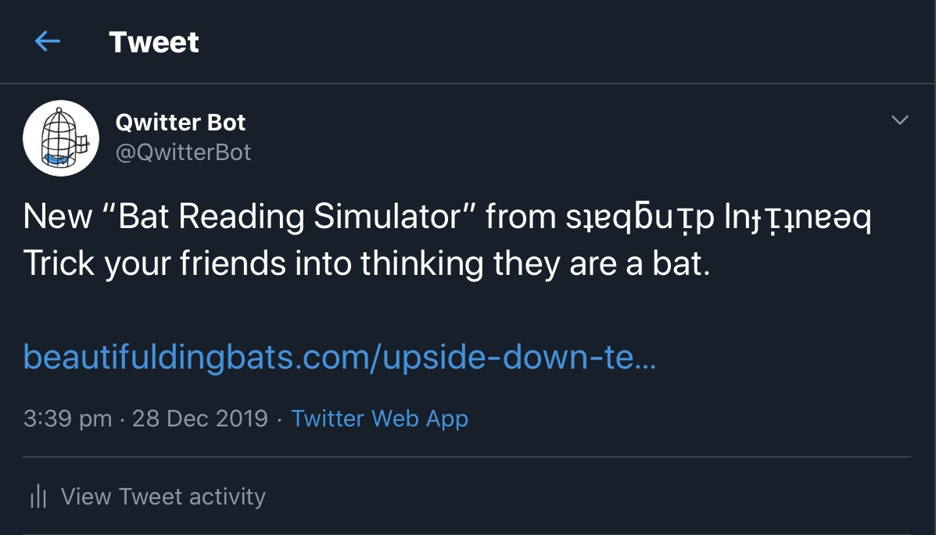Open the beautifuldingbats.com link

(x=340, y=357)
